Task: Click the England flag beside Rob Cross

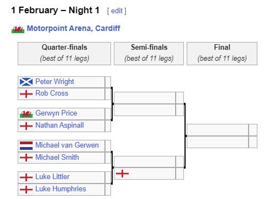Action: (26, 94)
